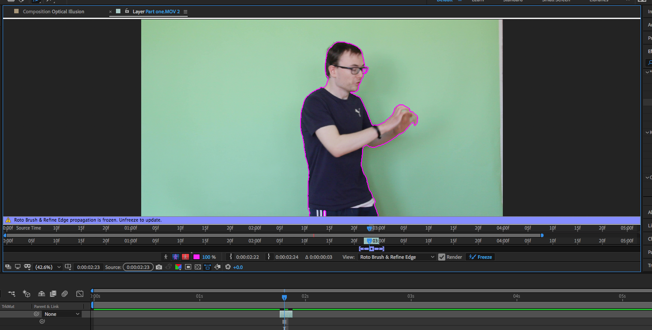Open the View dropdown showing Roto Brush & Refine Edge

[x=397, y=257]
